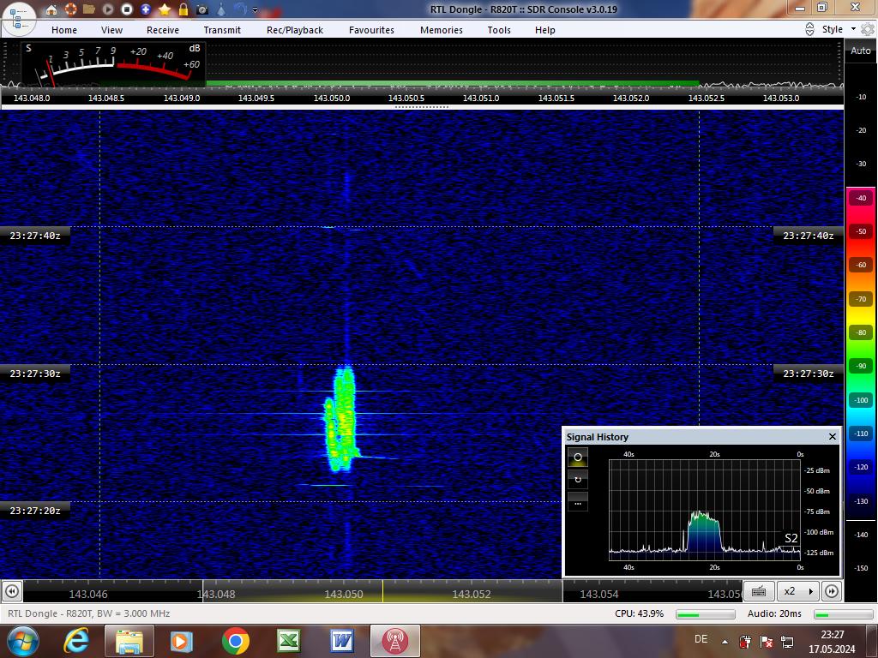
Task: Click the Auto level button above colour scale
Action: pos(861,51)
